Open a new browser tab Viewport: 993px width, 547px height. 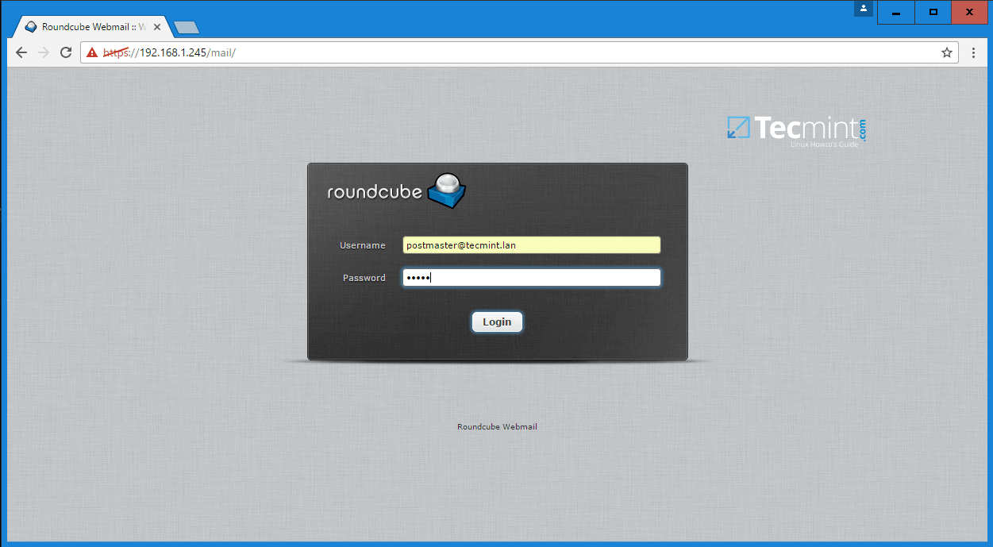click(185, 26)
